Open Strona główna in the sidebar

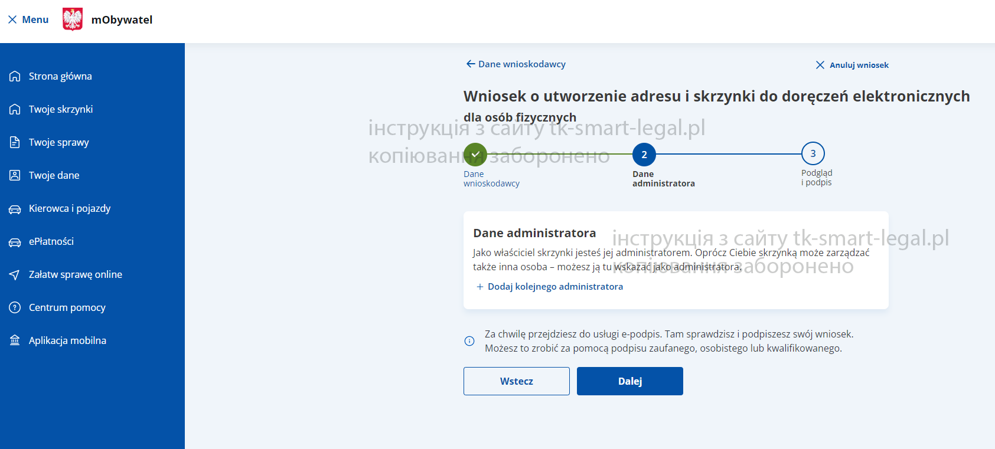pyautogui.click(x=60, y=76)
